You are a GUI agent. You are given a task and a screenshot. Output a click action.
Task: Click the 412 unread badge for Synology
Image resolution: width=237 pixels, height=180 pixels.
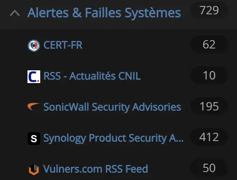tap(209, 137)
